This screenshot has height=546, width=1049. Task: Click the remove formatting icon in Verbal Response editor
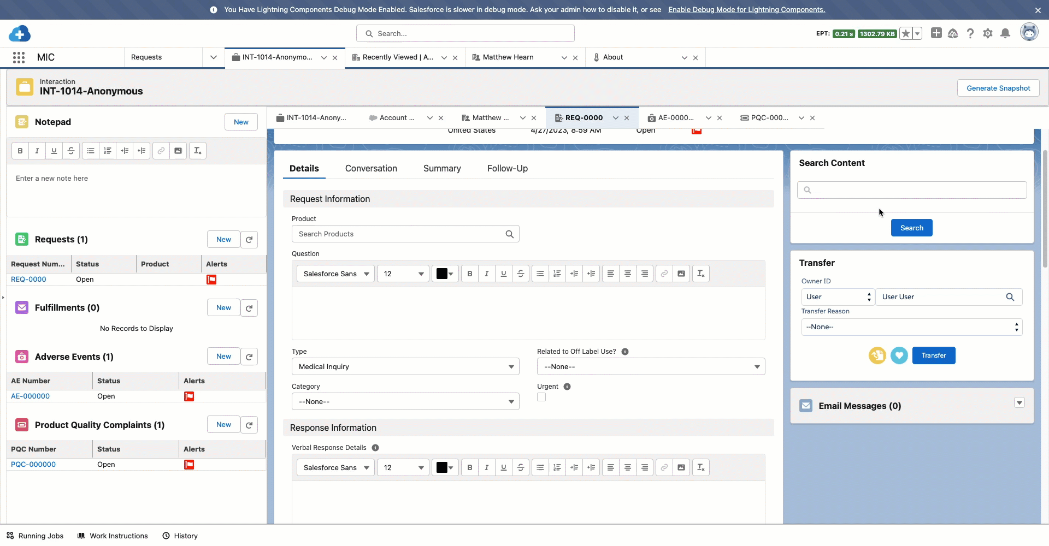pos(700,467)
